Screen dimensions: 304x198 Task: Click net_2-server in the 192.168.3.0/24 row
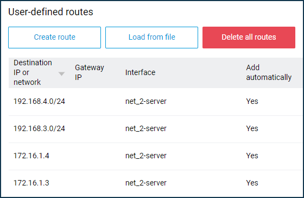pos(146,128)
